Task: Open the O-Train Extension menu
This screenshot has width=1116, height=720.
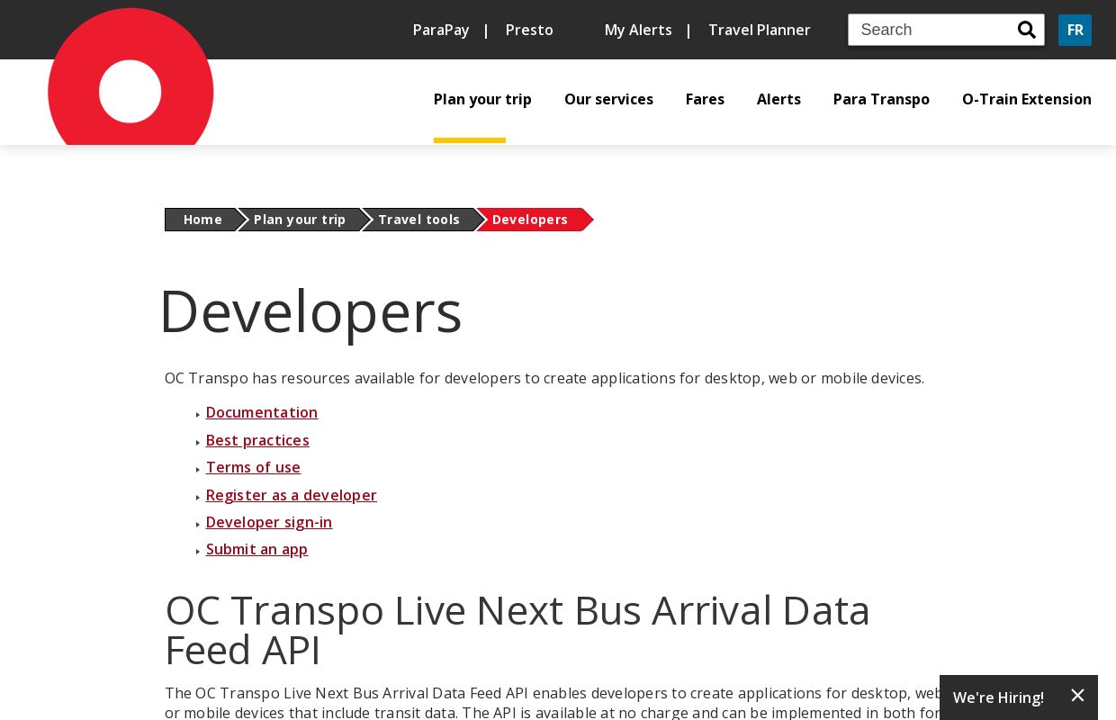Action: (x=1027, y=99)
